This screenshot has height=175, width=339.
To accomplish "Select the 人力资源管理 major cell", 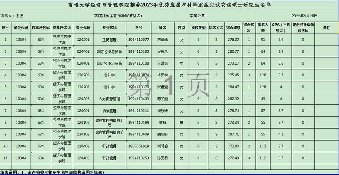I will pyautogui.click(x=110, y=99).
